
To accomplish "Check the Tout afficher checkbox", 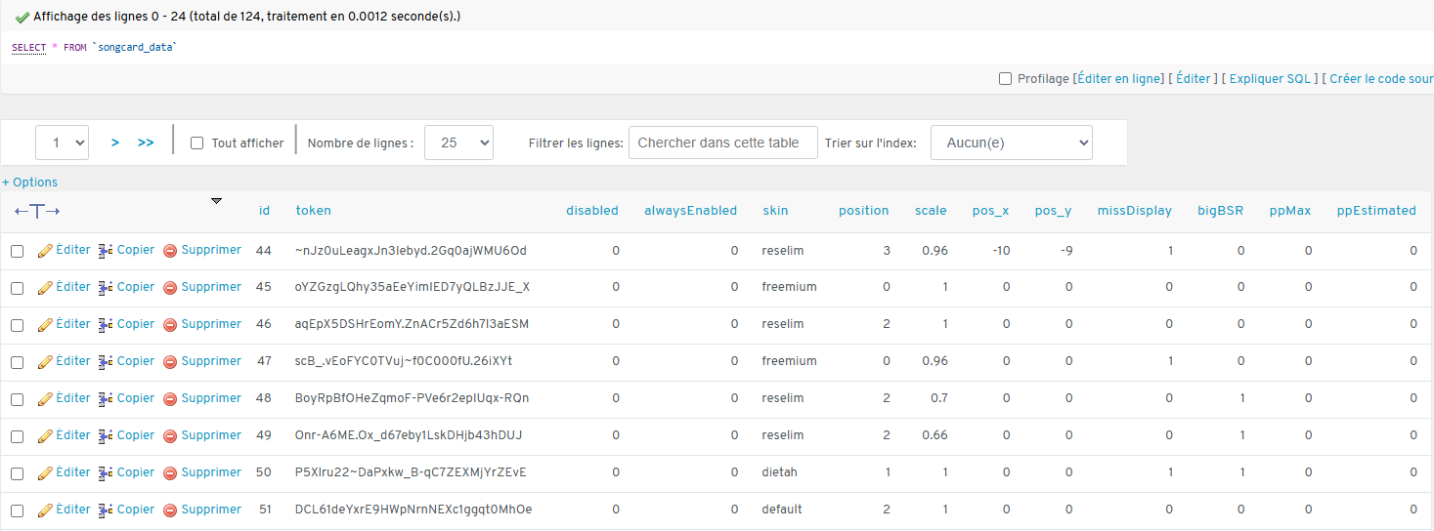I will (x=197, y=143).
